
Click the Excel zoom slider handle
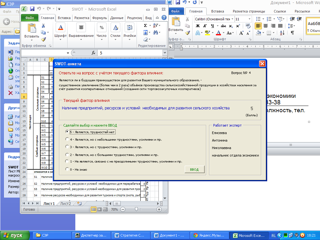(x=136, y=209)
